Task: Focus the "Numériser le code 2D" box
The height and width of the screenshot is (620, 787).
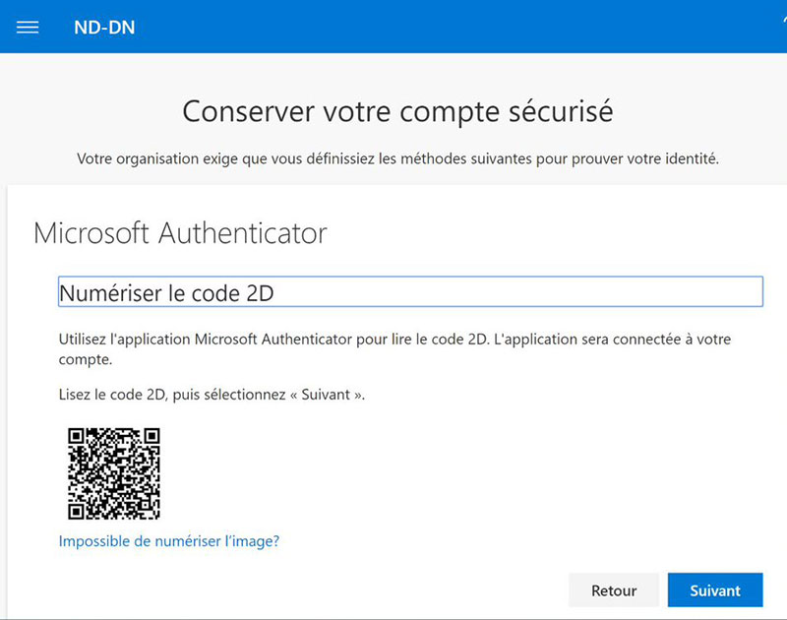Action: tap(410, 292)
